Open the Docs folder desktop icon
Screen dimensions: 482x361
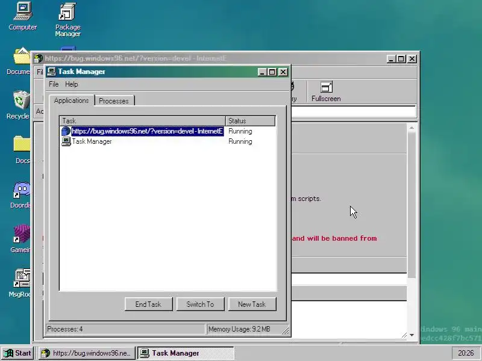click(22, 150)
